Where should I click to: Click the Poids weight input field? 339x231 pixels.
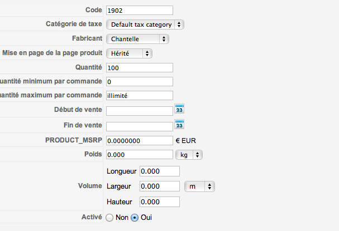pos(140,155)
